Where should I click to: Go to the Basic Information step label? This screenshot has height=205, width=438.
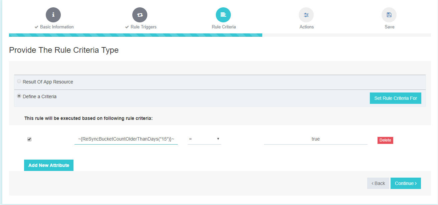pos(56,27)
